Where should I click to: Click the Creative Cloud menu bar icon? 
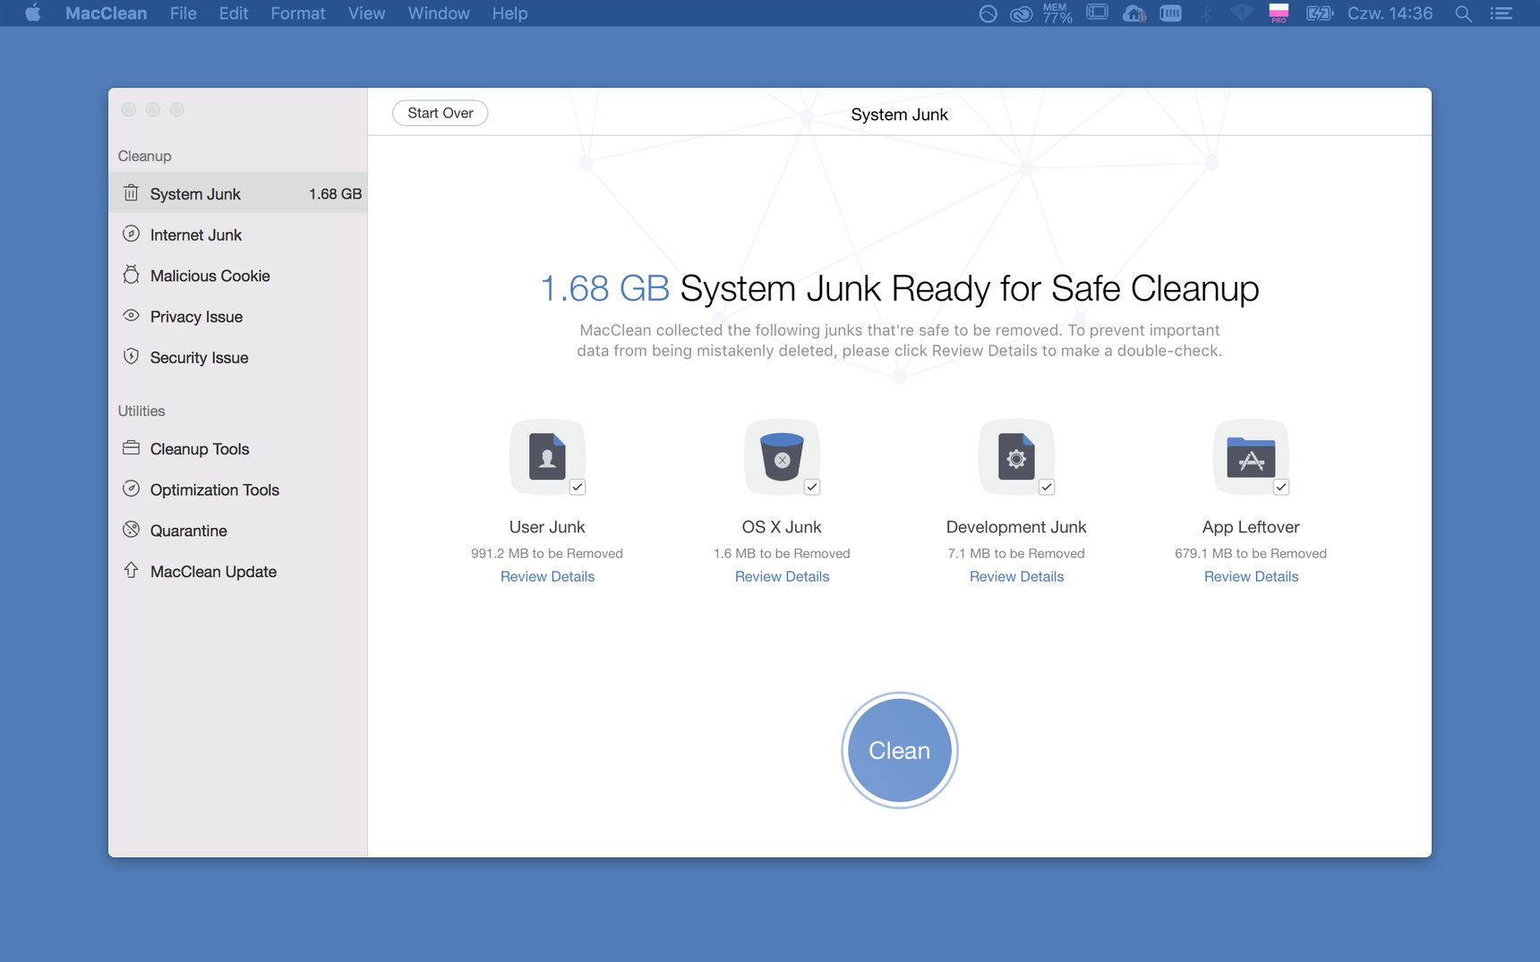coord(1022,13)
